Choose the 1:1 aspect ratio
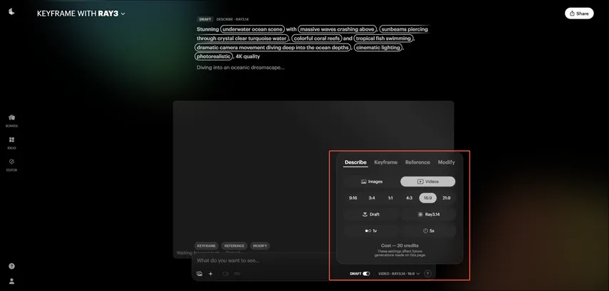 [x=390, y=198]
